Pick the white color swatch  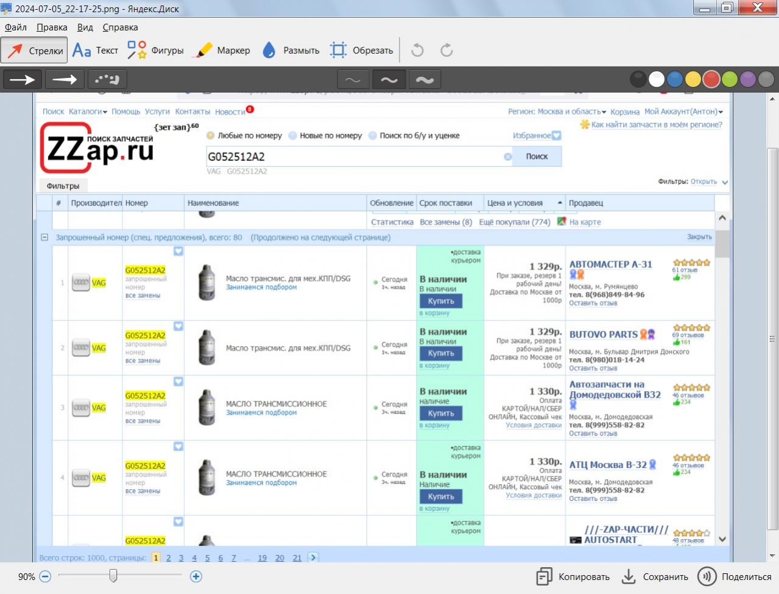(x=657, y=79)
